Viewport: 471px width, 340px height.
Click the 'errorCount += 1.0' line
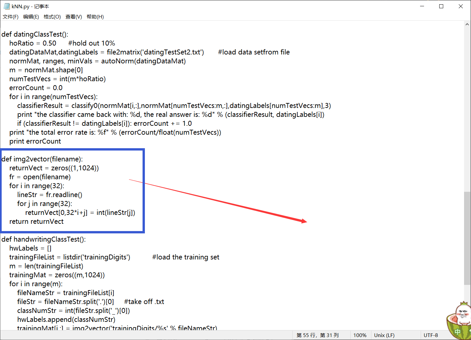click(105, 123)
